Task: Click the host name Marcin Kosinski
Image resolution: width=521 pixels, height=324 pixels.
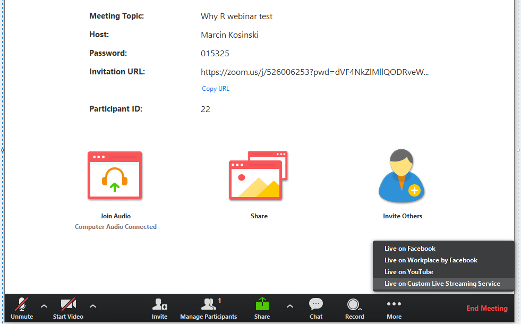Action: click(229, 35)
